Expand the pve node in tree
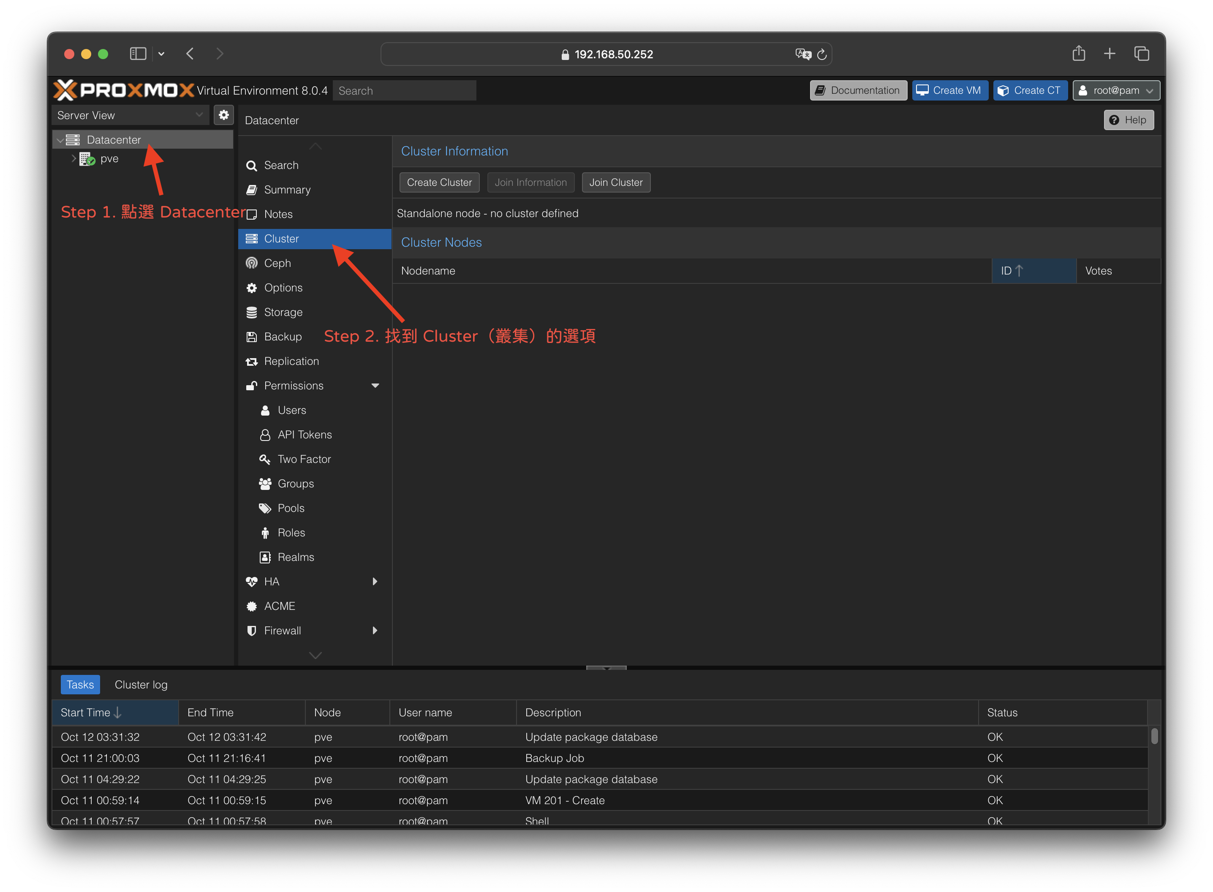 73,159
